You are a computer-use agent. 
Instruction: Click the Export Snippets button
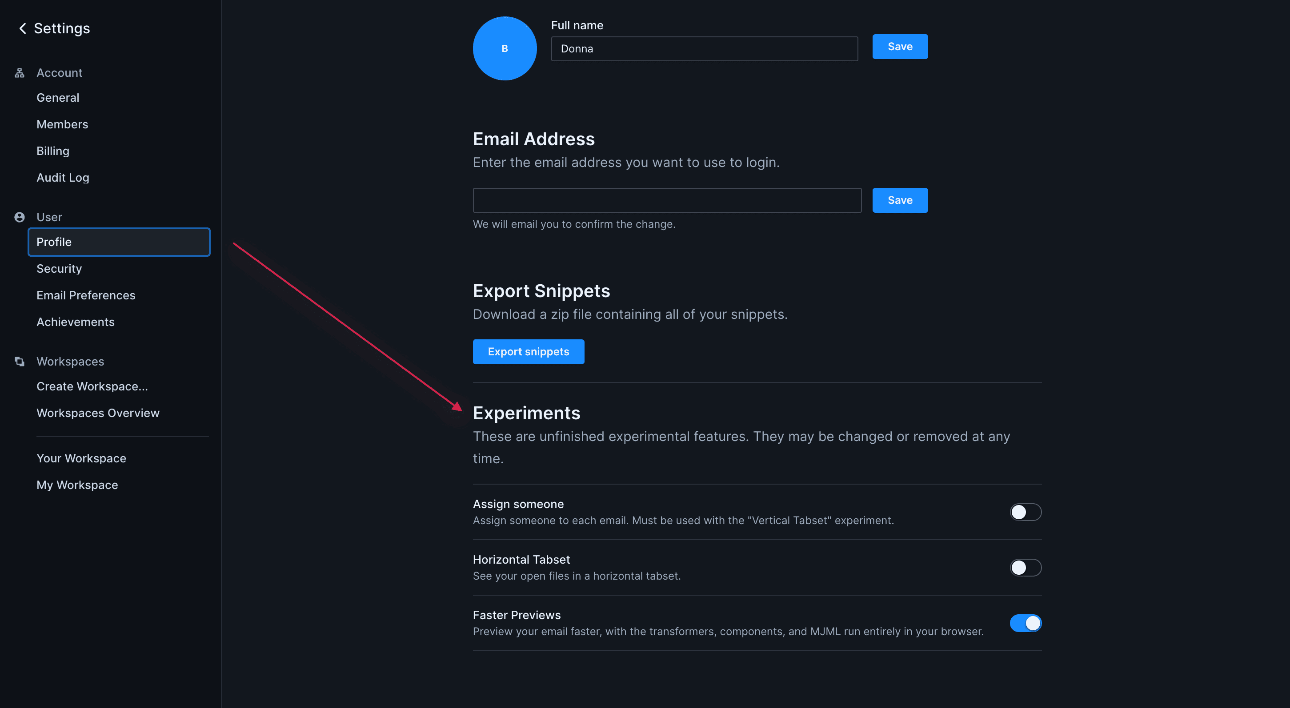[528, 351]
